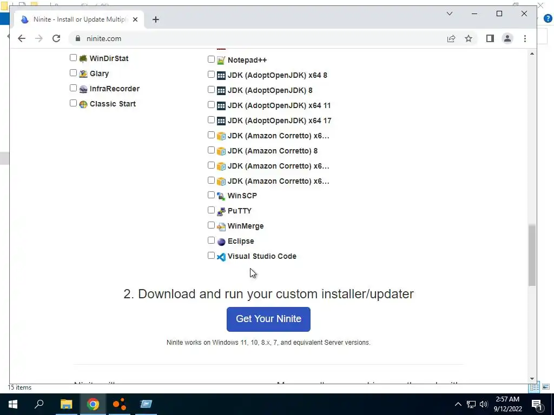Close the Ninite tab

coord(135,19)
